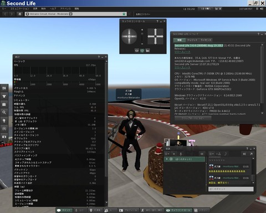Open the アドバンス menu
Viewport: 266px width, 213px height.
[65, 9]
